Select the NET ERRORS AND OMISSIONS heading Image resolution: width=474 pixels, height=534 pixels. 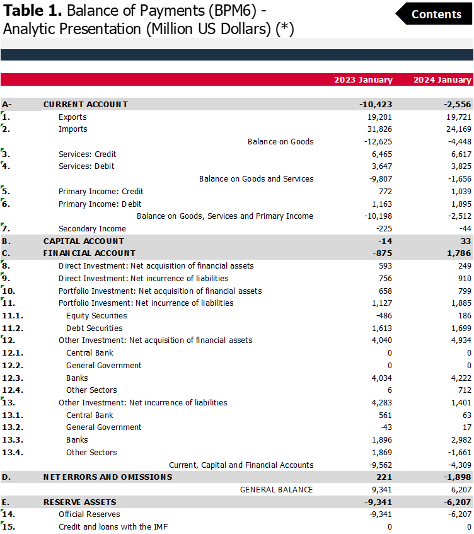(x=107, y=477)
